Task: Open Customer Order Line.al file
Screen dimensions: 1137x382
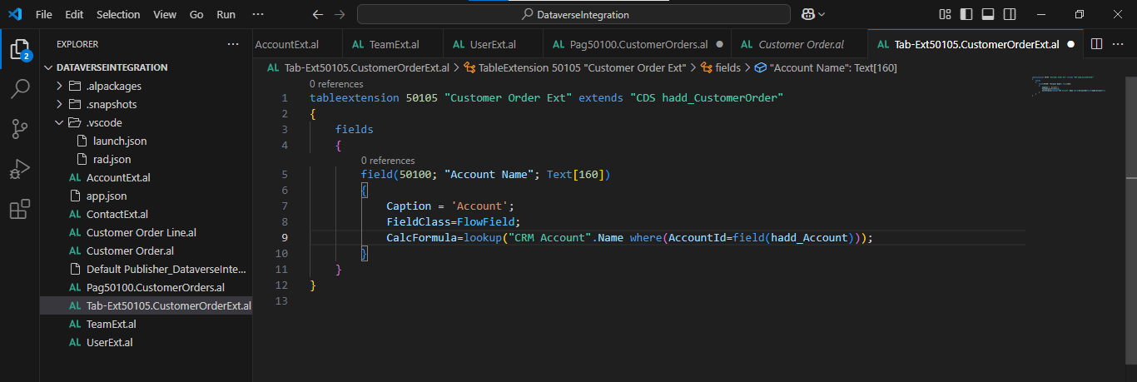Action: [141, 232]
